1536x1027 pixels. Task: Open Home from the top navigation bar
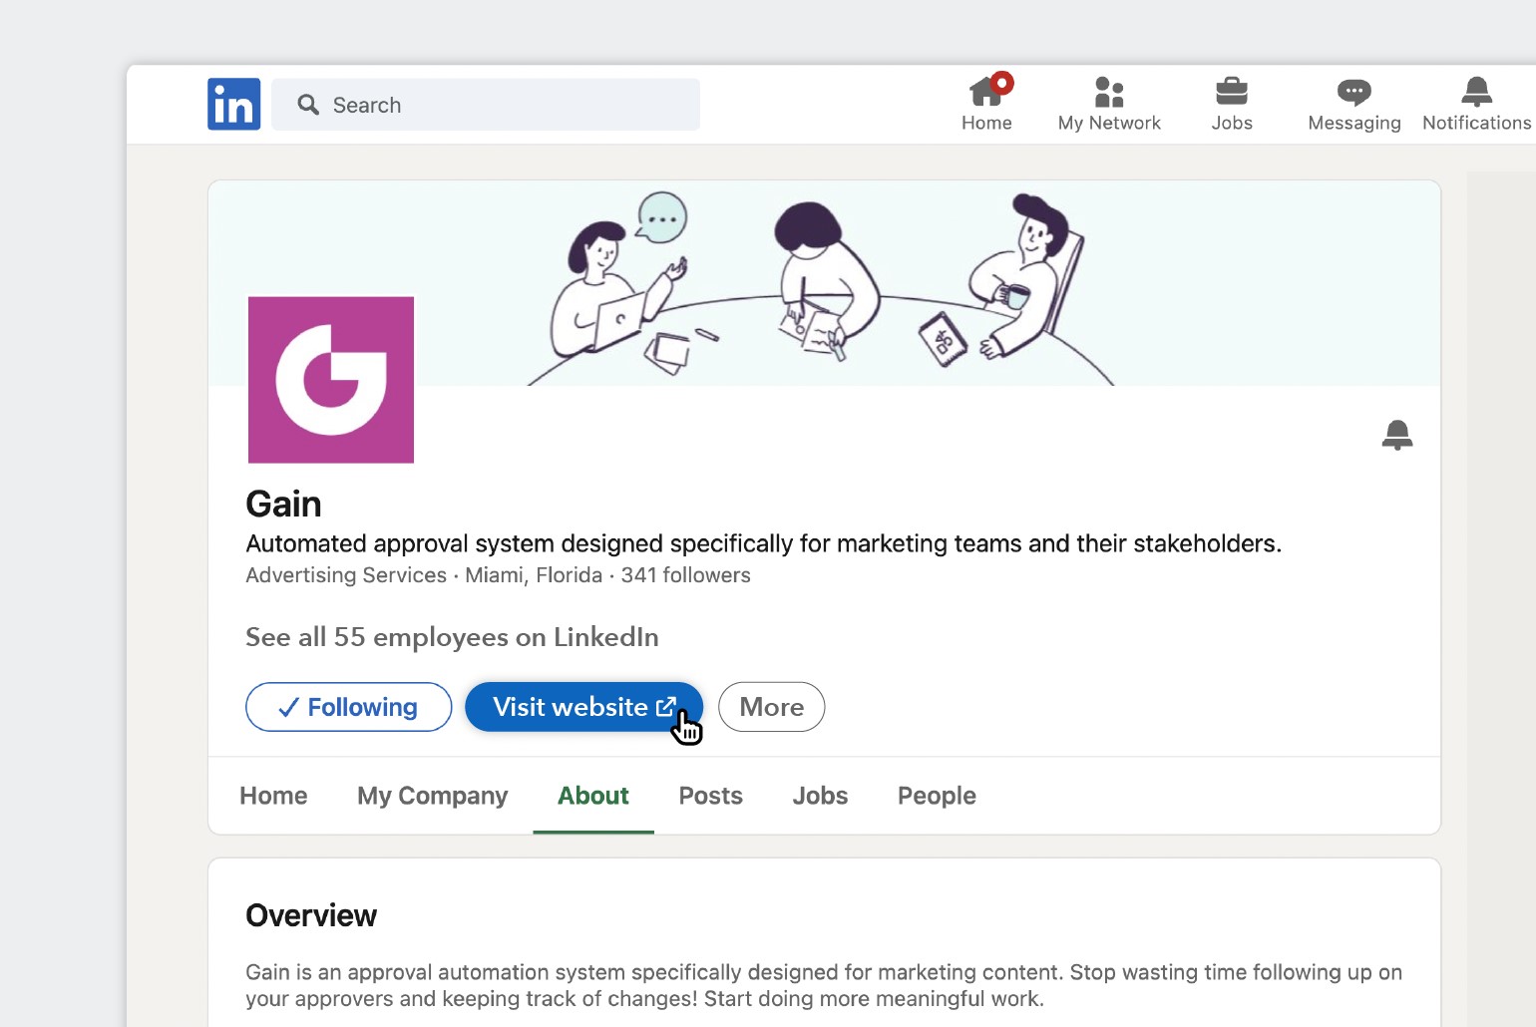point(986,104)
